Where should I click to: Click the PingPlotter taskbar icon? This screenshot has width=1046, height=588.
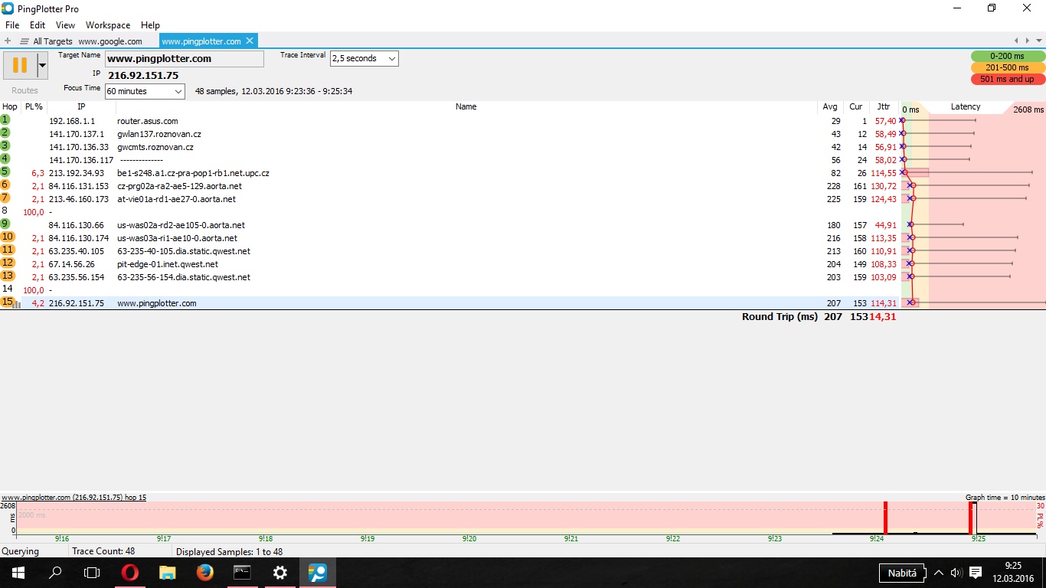click(317, 573)
